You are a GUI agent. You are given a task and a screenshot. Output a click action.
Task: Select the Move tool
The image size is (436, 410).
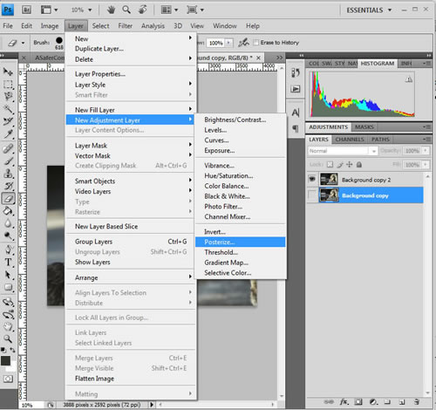pos(8,72)
